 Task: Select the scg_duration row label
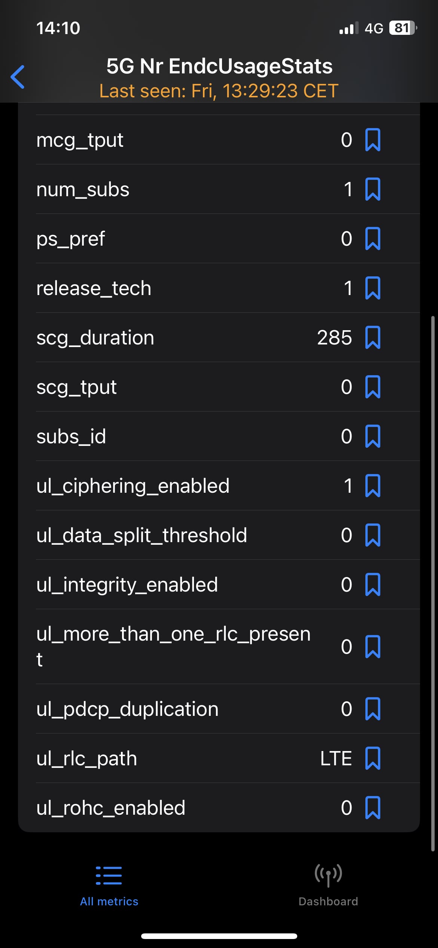tap(95, 338)
